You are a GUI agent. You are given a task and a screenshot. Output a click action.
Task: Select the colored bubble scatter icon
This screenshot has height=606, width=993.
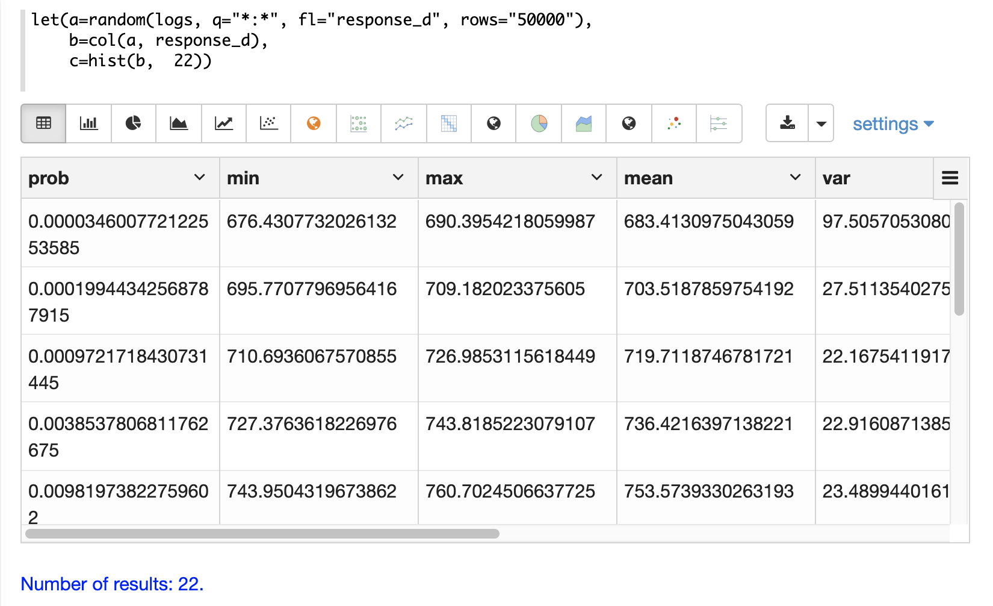(x=674, y=123)
